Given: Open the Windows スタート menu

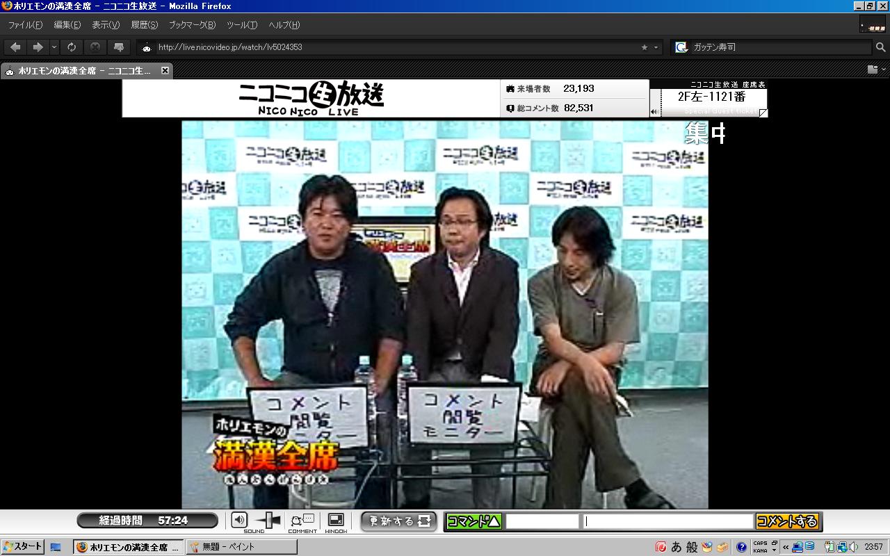Looking at the screenshot, I should [x=22, y=547].
